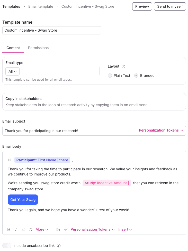The height and width of the screenshot is (251, 188).
Task: Click the Layout info icon
Action: (x=123, y=66)
